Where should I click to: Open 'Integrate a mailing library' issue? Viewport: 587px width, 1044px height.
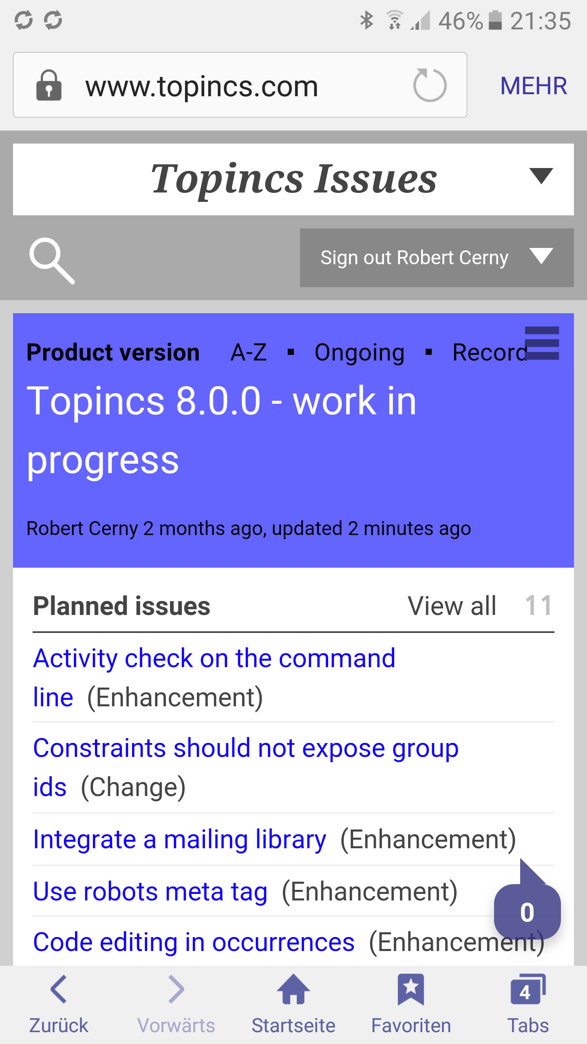pyautogui.click(x=180, y=840)
